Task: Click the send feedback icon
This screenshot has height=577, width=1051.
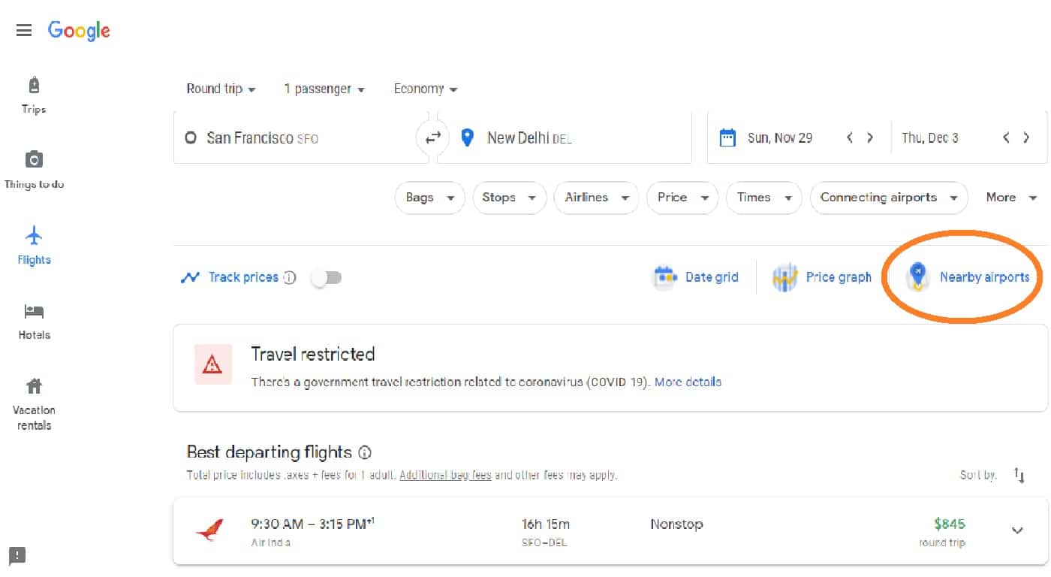Action: point(17,556)
